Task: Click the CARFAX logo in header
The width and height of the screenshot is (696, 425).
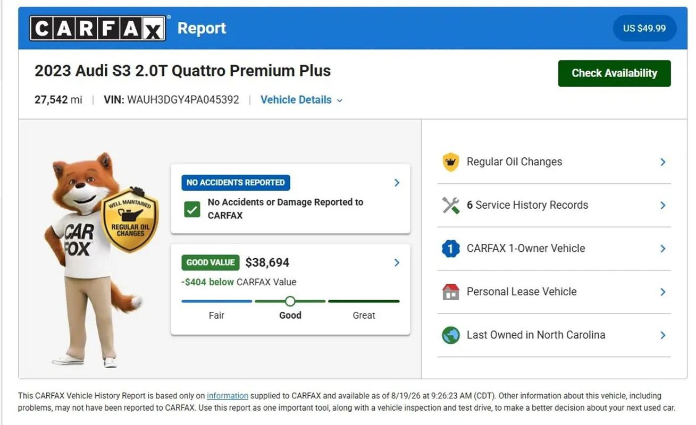Action: [97, 28]
